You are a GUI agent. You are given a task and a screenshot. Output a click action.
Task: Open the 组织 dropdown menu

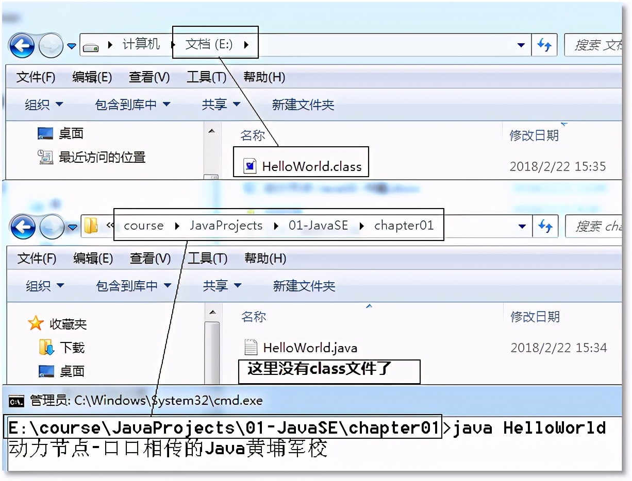[44, 104]
